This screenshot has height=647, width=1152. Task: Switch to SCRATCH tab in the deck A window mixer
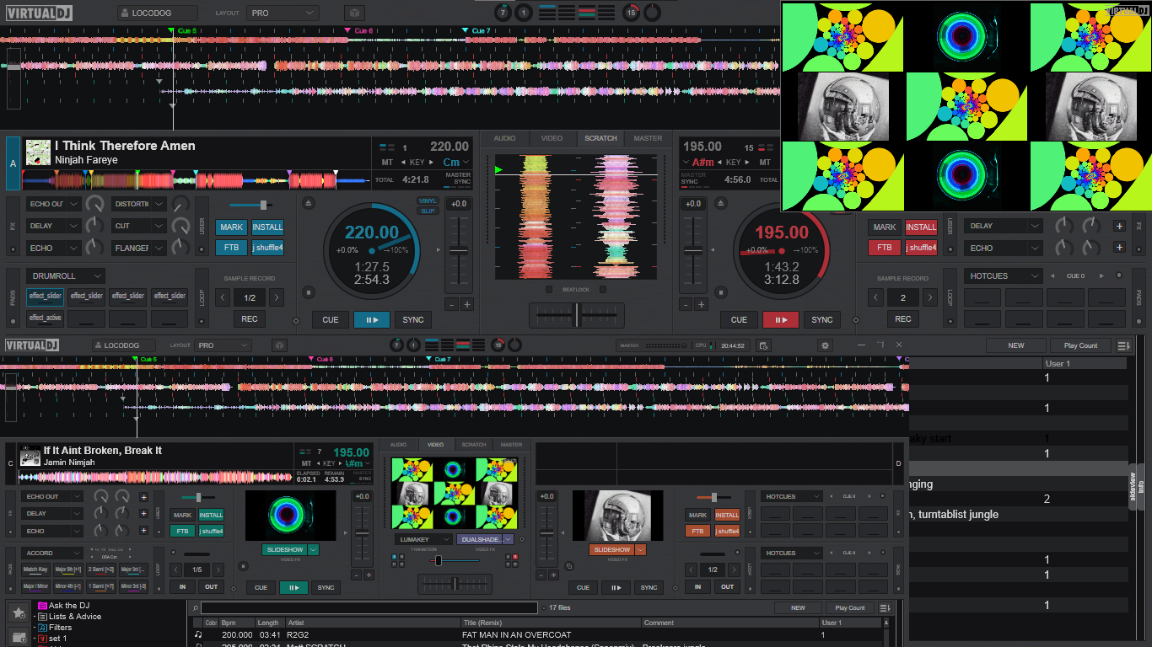pos(601,138)
